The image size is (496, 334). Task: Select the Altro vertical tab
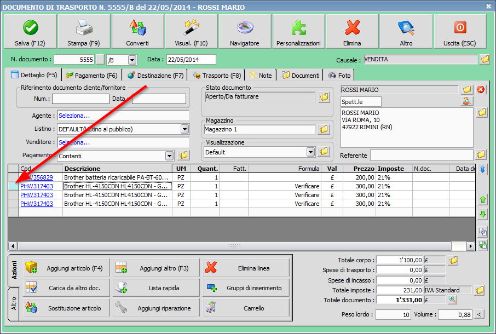click(14, 303)
